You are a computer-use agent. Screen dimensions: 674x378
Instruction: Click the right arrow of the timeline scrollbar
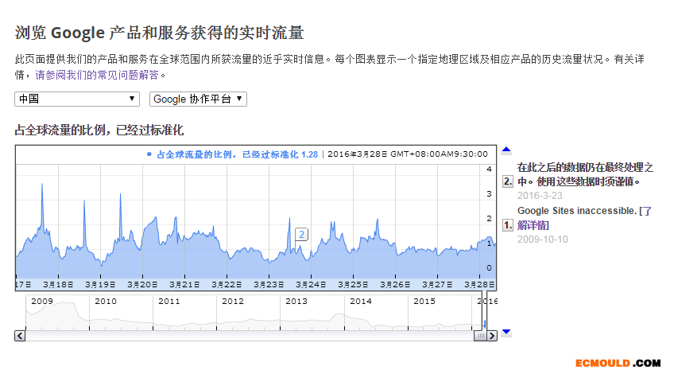tap(492, 336)
